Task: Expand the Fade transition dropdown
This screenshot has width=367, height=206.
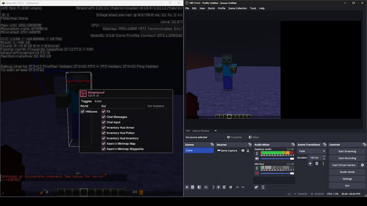Action: pyautogui.click(x=324, y=151)
